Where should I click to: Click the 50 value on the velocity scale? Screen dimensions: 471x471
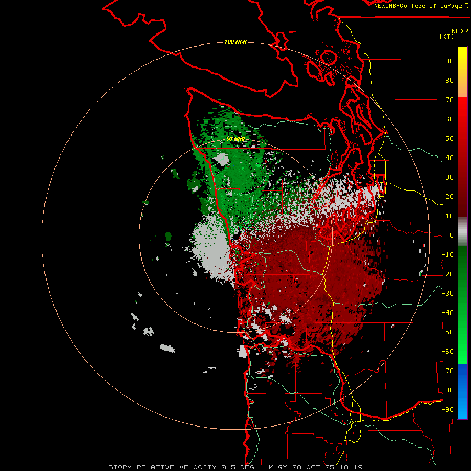450,139
